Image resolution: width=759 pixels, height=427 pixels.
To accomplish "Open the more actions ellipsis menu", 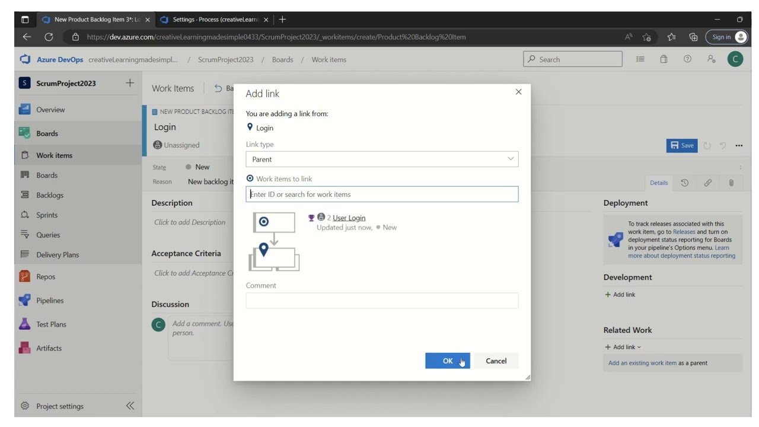I will tap(739, 145).
